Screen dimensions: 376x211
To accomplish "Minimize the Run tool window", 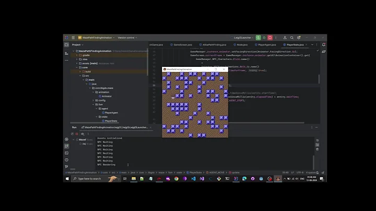I will (x=316, y=127).
